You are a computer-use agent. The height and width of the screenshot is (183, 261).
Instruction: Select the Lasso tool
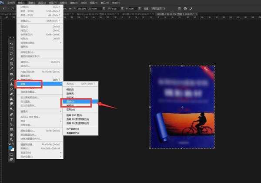pos(12,53)
